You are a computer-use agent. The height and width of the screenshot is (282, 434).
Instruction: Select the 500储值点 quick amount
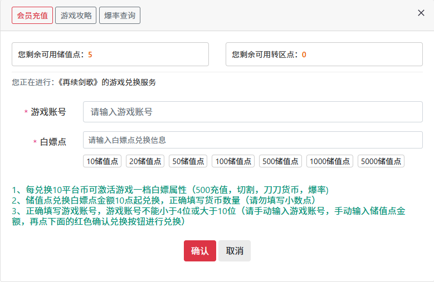tap(280, 161)
